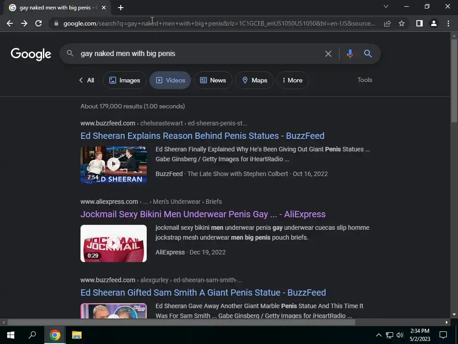Click the horizontal scrollbar left arrow
The height and width of the screenshot is (344, 458).
(4, 322)
